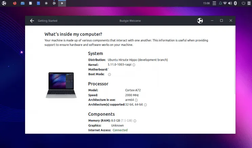
Task: Open the Bluetooth indicator in the panel
Action: pyautogui.click(x=235, y=3)
